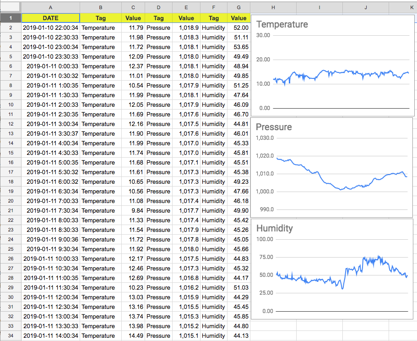Click cell containing 2019-01-10 22:00:34
Viewport: 417px width, 341px height.
click(x=50, y=27)
